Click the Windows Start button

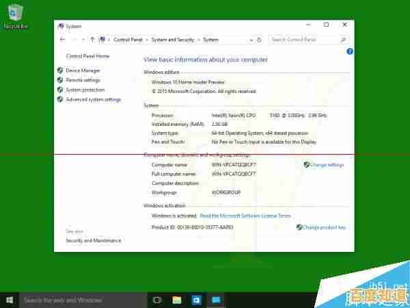click(x=10, y=300)
